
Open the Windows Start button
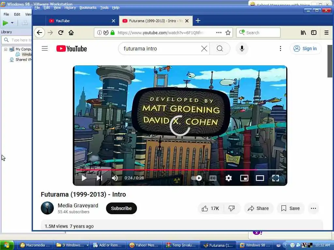(7, 245)
